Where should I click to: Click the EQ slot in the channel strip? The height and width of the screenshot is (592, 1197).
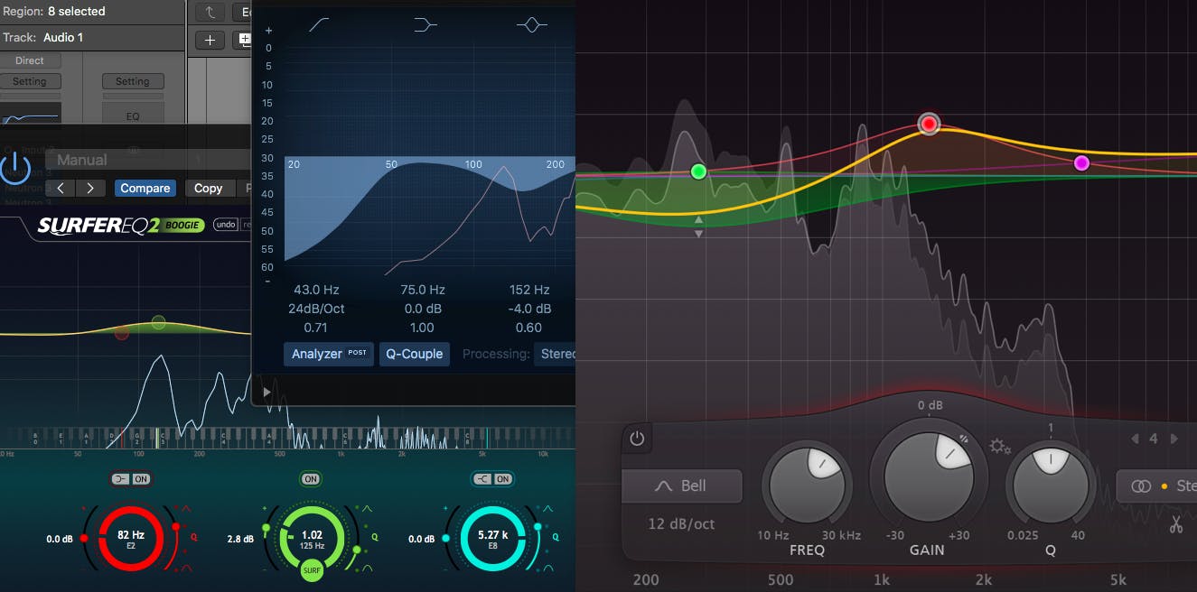click(132, 116)
